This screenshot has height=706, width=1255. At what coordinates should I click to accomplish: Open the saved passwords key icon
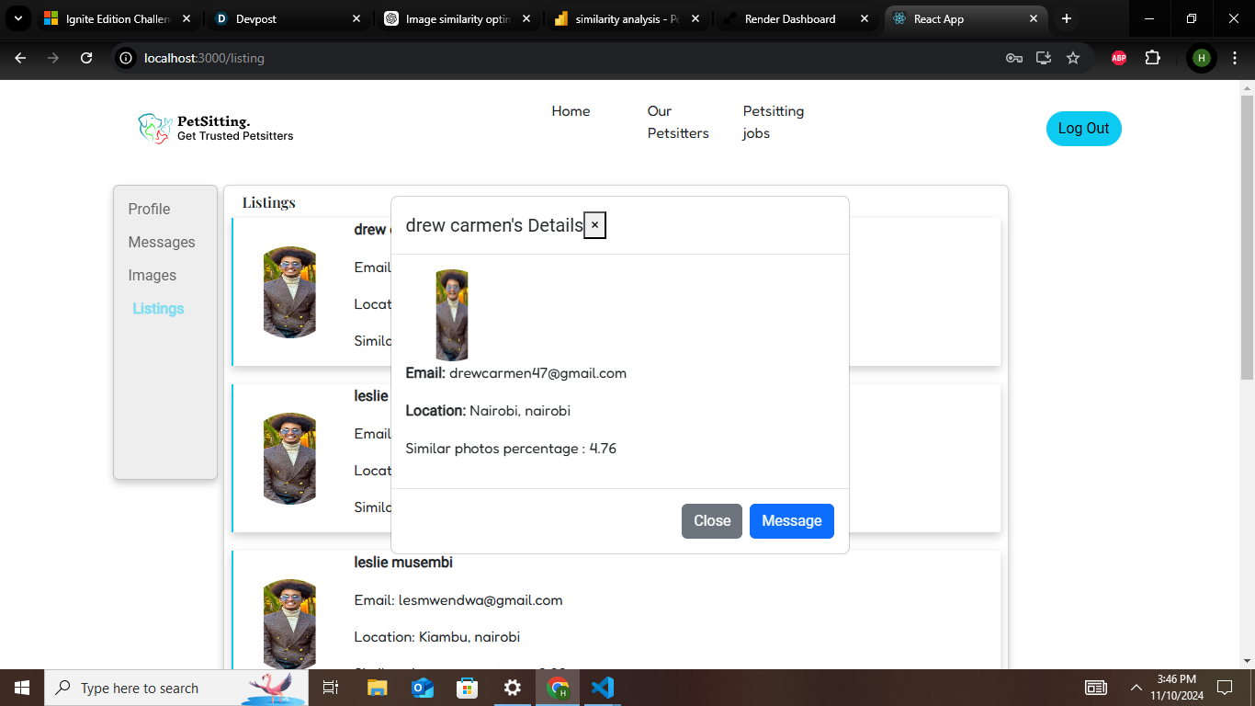tap(1014, 58)
